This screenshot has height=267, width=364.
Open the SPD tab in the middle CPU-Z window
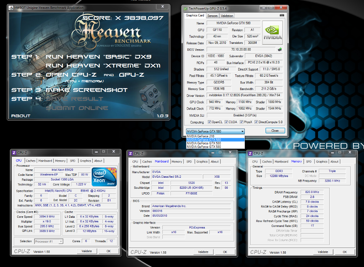click(x=189, y=162)
